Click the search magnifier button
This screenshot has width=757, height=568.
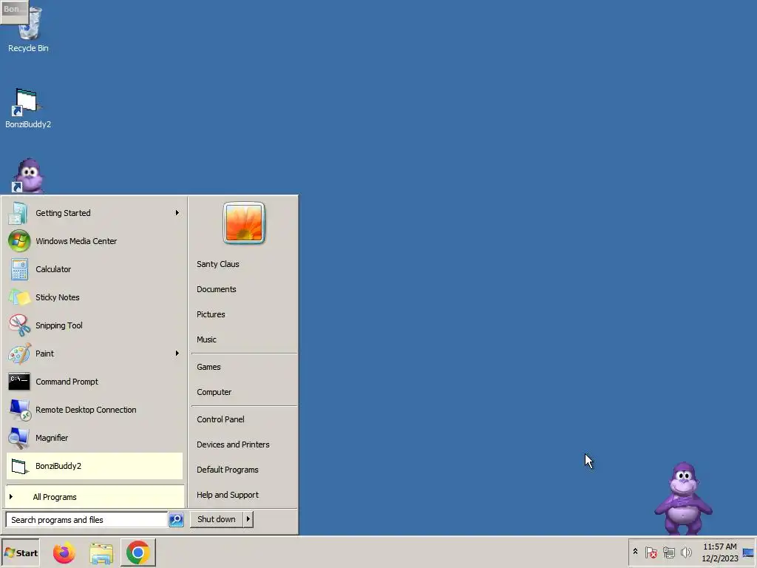[x=176, y=520]
